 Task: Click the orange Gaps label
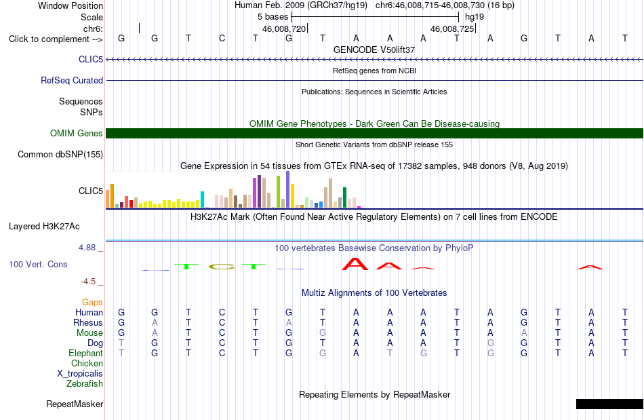(92, 303)
